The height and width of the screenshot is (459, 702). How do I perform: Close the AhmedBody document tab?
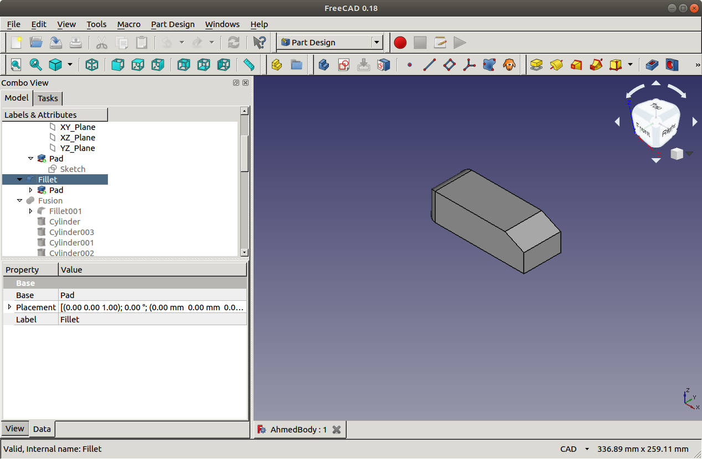point(336,430)
